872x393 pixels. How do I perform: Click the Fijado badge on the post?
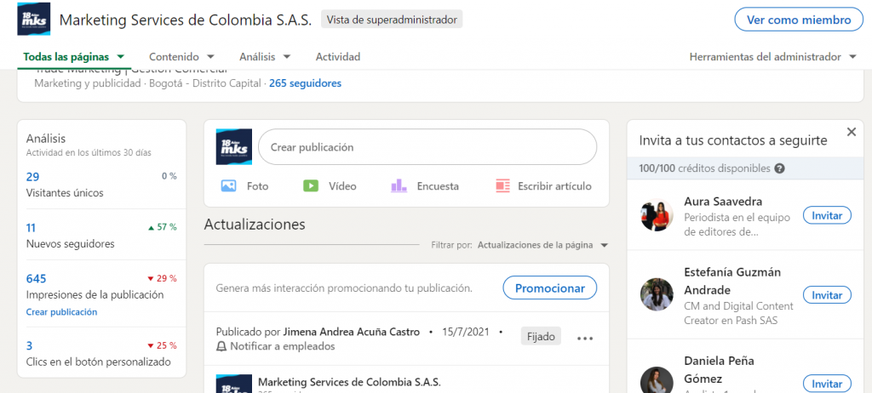[x=541, y=336]
